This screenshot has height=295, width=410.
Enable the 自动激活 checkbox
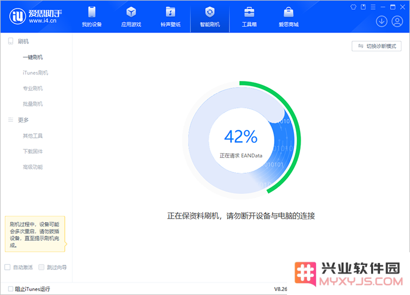[x=7, y=267]
